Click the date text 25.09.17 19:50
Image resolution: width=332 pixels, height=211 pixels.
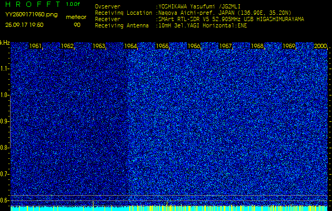(24, 25)
